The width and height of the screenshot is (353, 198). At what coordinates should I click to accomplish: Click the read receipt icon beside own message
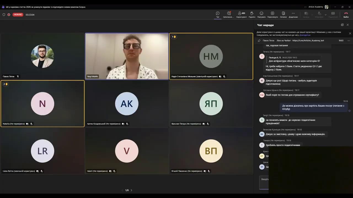point(349,111)
